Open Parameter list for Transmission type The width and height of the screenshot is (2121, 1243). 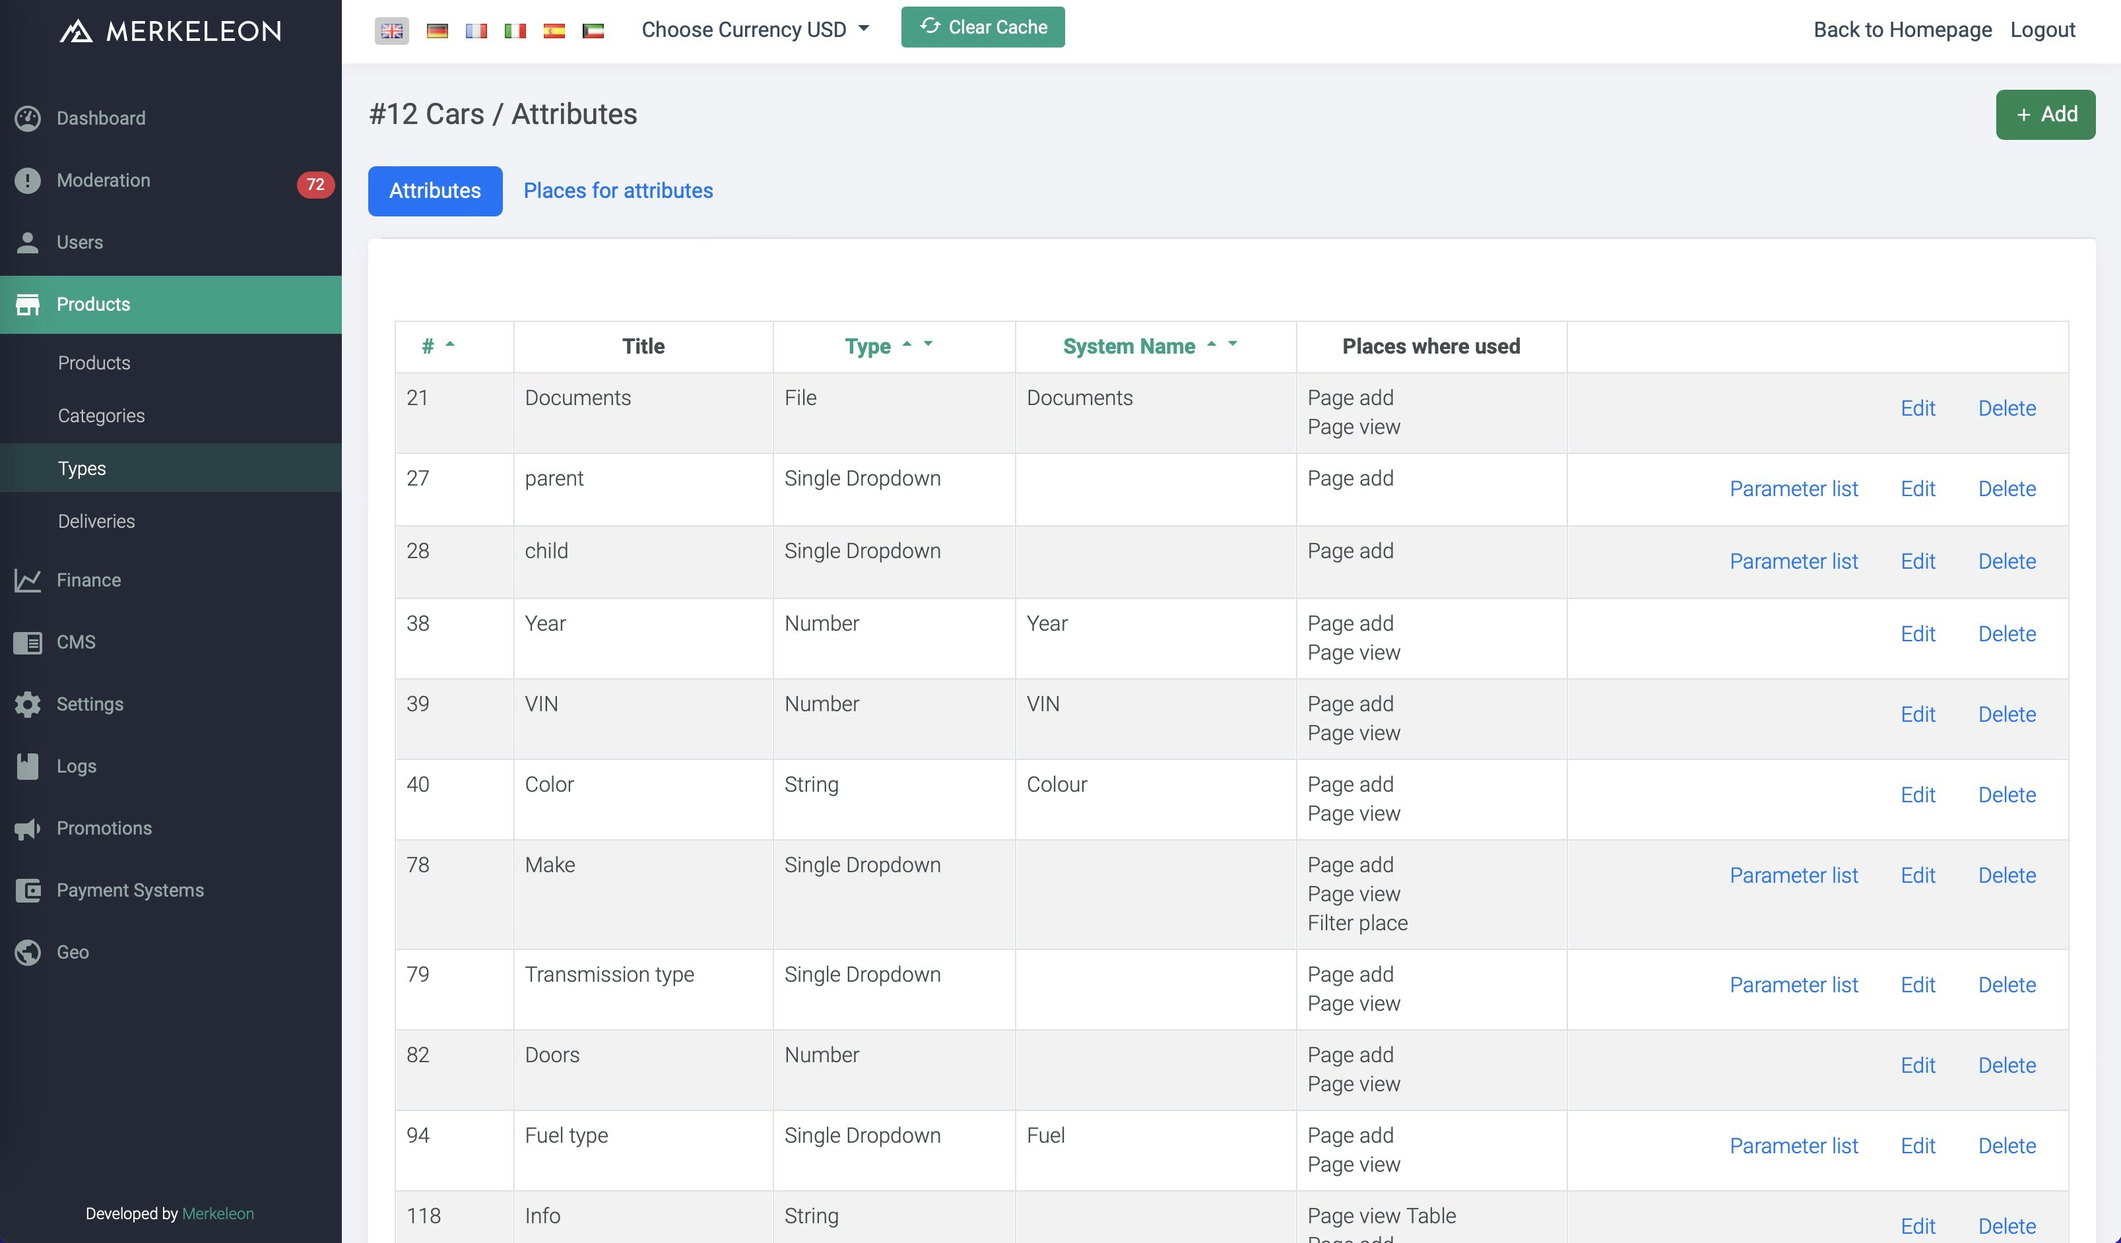pyautogui.click(x=1794, y=984)
